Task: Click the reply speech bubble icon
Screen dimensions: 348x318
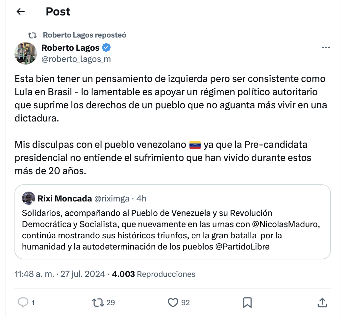Action: click(x=23, y=302)
